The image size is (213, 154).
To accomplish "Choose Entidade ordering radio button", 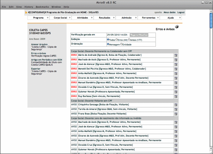I will [x=121, y=44].
